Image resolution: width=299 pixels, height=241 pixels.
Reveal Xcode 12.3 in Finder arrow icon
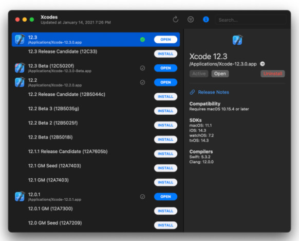pos(263,64)
